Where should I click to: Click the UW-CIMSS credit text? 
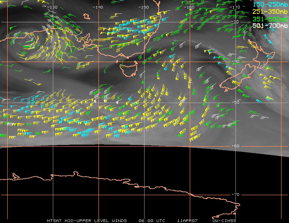[224, 220]
